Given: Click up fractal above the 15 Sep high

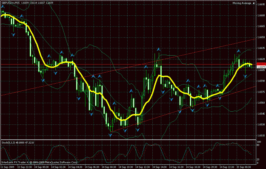Looking at the screenshot, I should [239, 51].
